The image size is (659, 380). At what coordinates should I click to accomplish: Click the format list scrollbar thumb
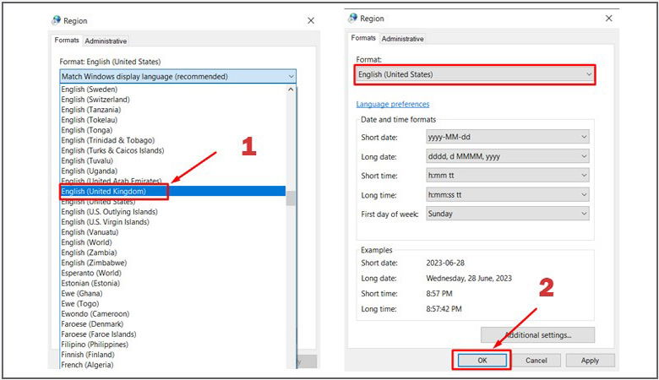pos(291,198)
